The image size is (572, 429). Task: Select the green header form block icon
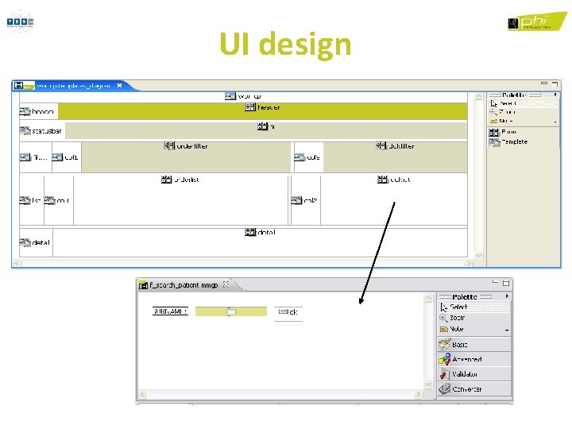(250, 107)
